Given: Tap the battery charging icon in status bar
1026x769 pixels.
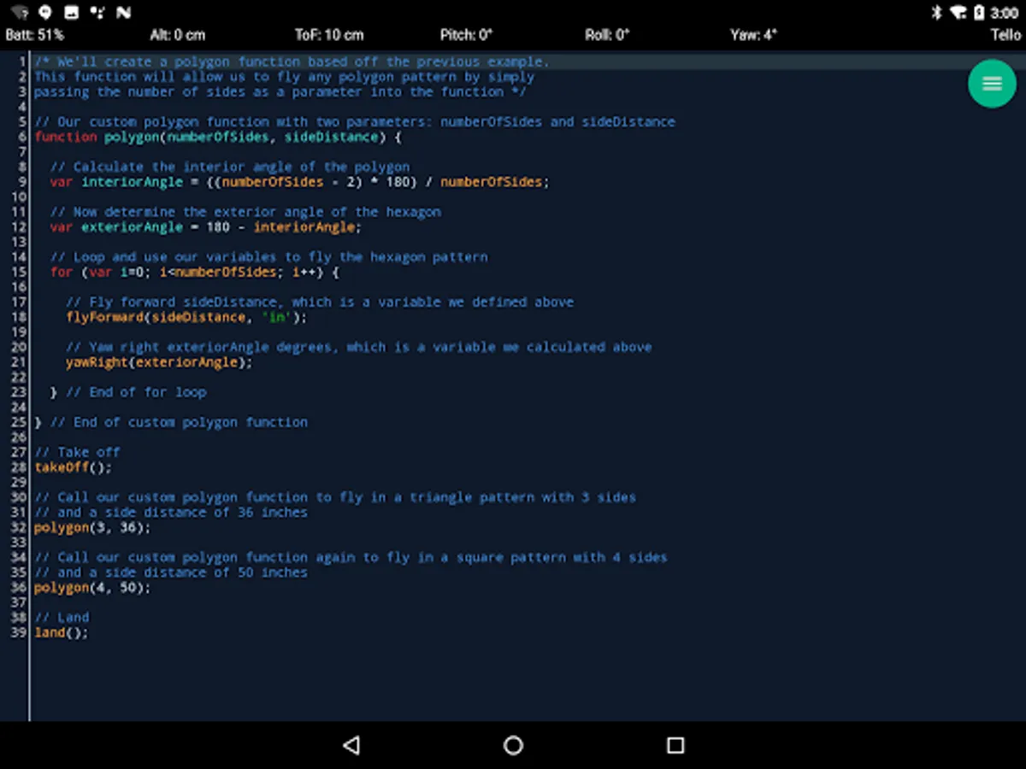Looking at the screenshot, I should click(979, 13).
